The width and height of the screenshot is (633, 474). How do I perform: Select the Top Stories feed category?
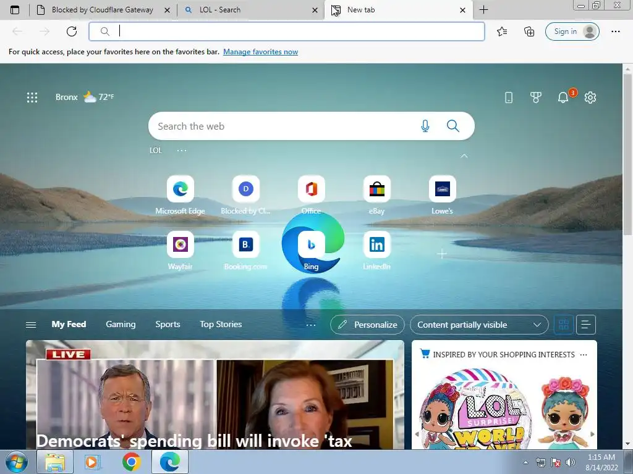coord(221,325)
